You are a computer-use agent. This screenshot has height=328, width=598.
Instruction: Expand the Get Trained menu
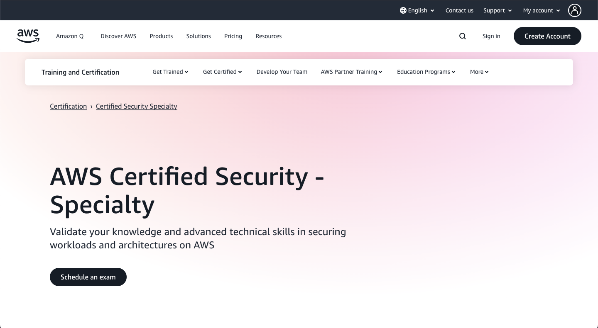point(170,72)
